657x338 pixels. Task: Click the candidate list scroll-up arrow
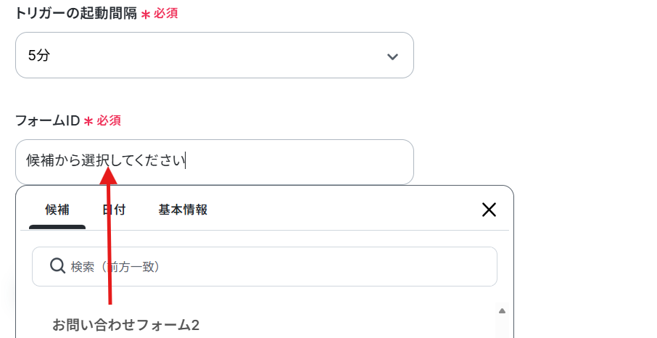point(502,310)
